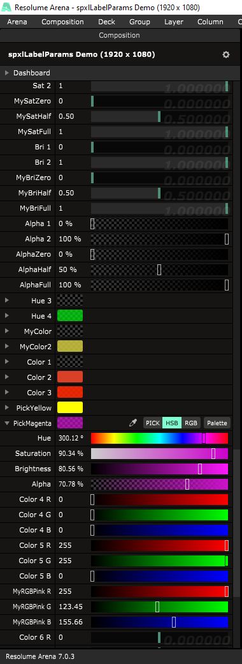The width and height of the screenshot is (242, 664).
Task: Open the Layer menu
Action: [174, 22]
